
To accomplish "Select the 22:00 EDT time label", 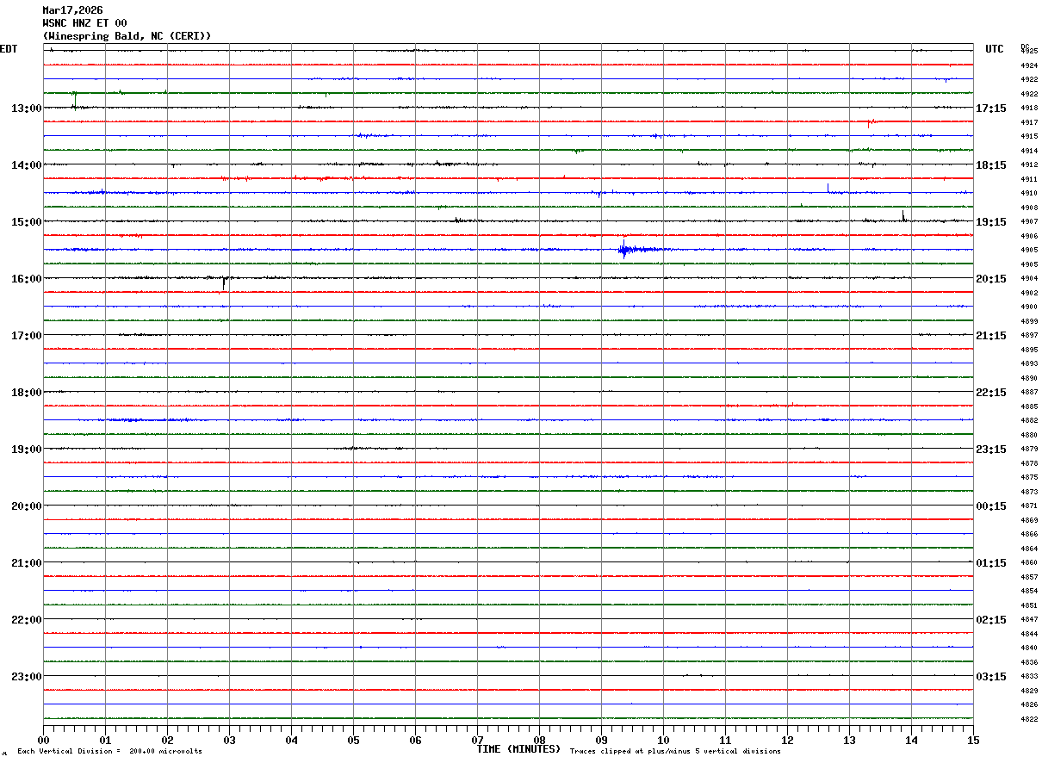I will click(x=26, y=620).
